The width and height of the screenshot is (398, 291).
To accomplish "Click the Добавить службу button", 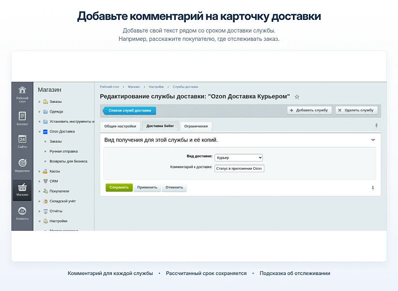I will tap(309, 110).
